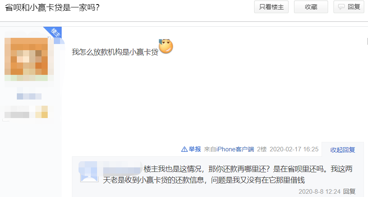Image resolution: width=368 pixels, height=197 pixels.
Task: Click the 2楼 floor number label
Action: 262,149
